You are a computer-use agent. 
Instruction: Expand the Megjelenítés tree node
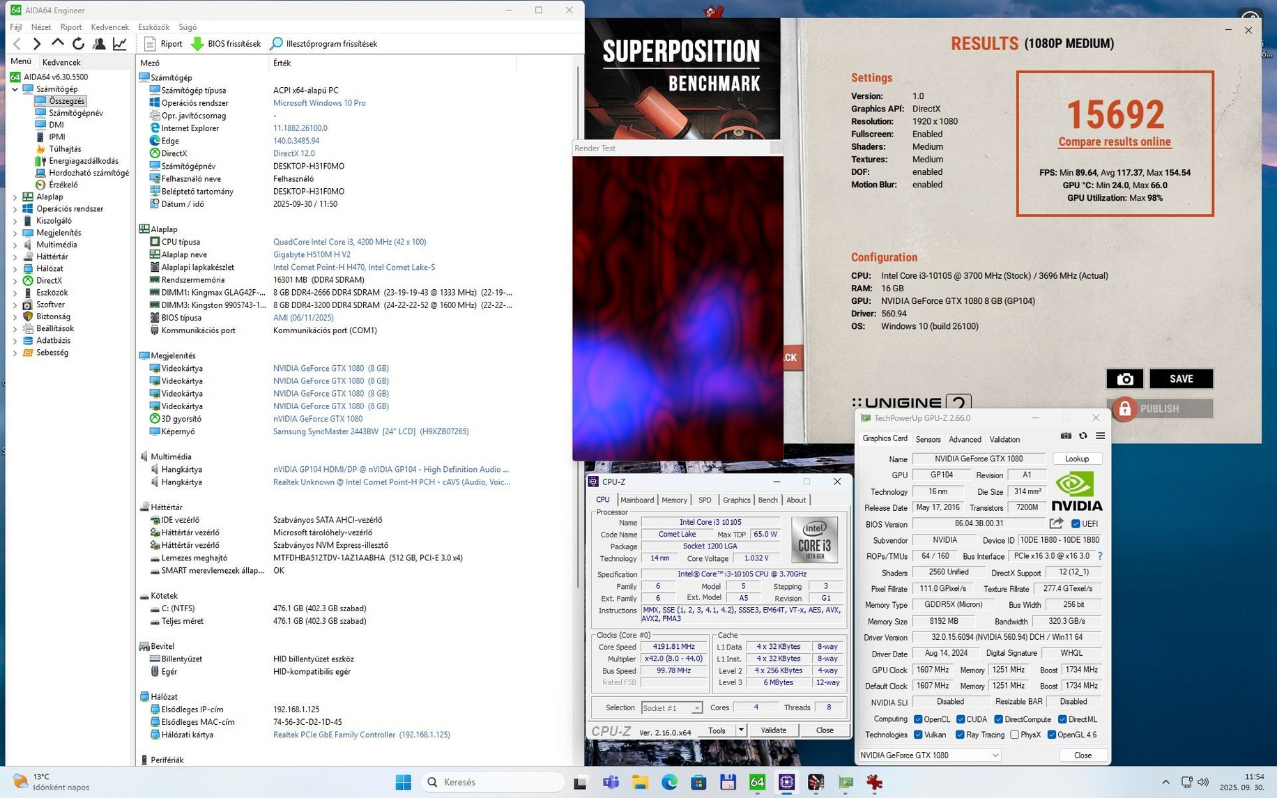pos(15,233)
